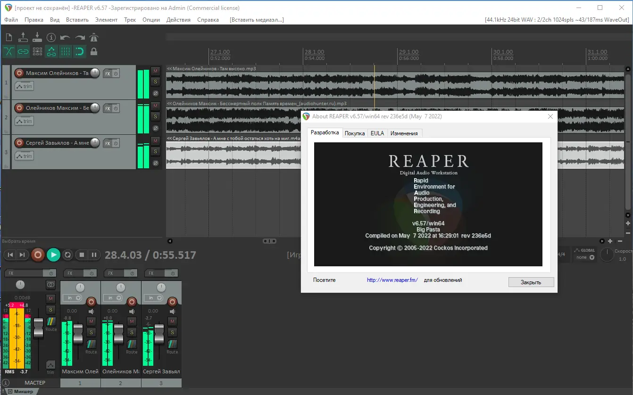Toggle master mono/stereo button

point(51,285)
